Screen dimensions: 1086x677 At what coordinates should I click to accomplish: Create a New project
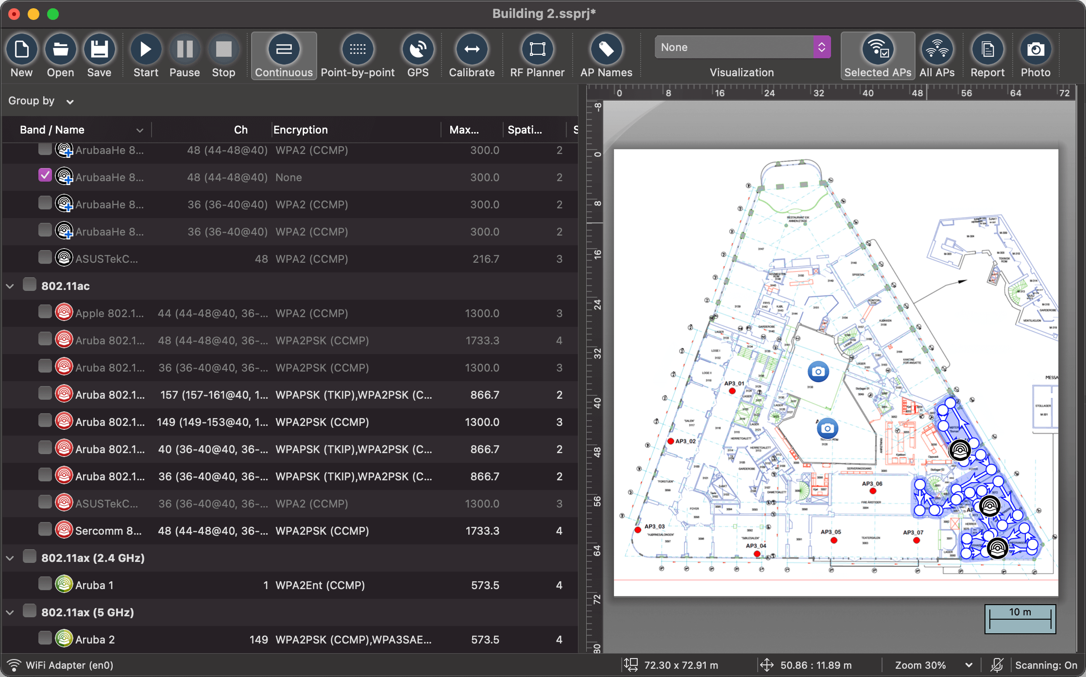(x=22, y=54)
